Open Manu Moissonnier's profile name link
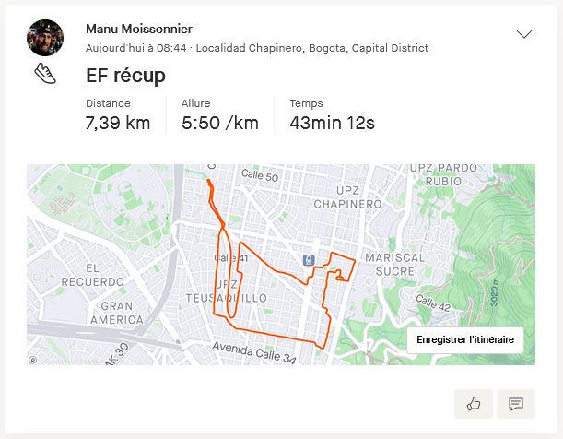This screenshot has height=439, width=563. tap(138, 29)
